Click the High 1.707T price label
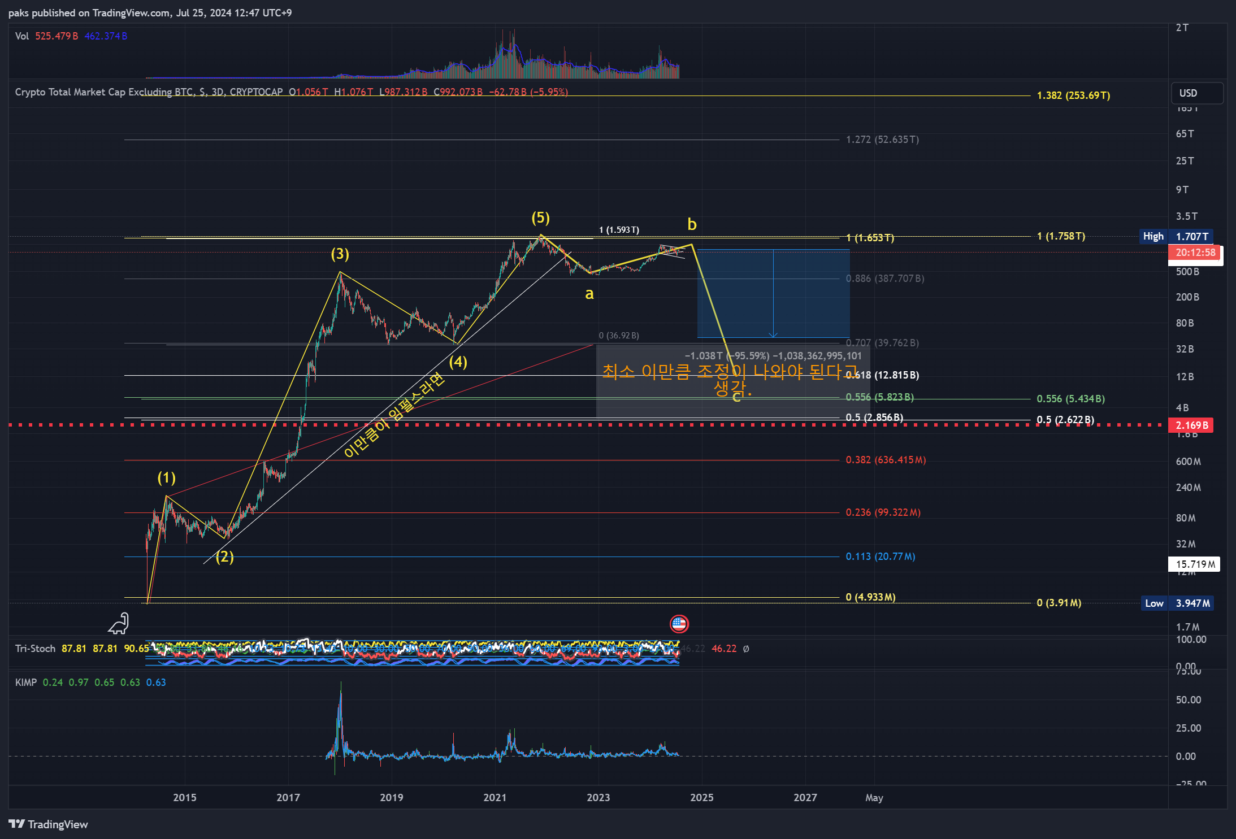Viewport: 1236px width, 839px height. [1176, 236]
